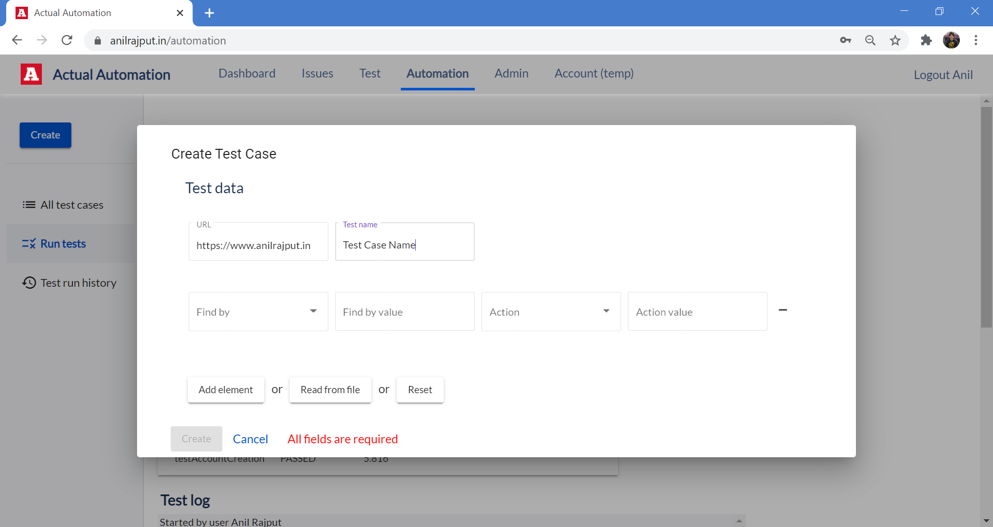Click the Action value field

(x=698, y=312)
